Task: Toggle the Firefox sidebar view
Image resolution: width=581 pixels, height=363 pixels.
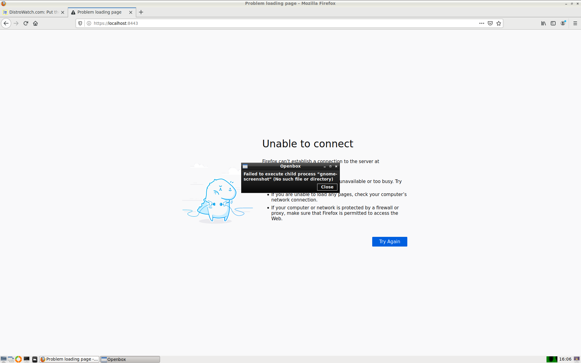Action: [553, 23]
